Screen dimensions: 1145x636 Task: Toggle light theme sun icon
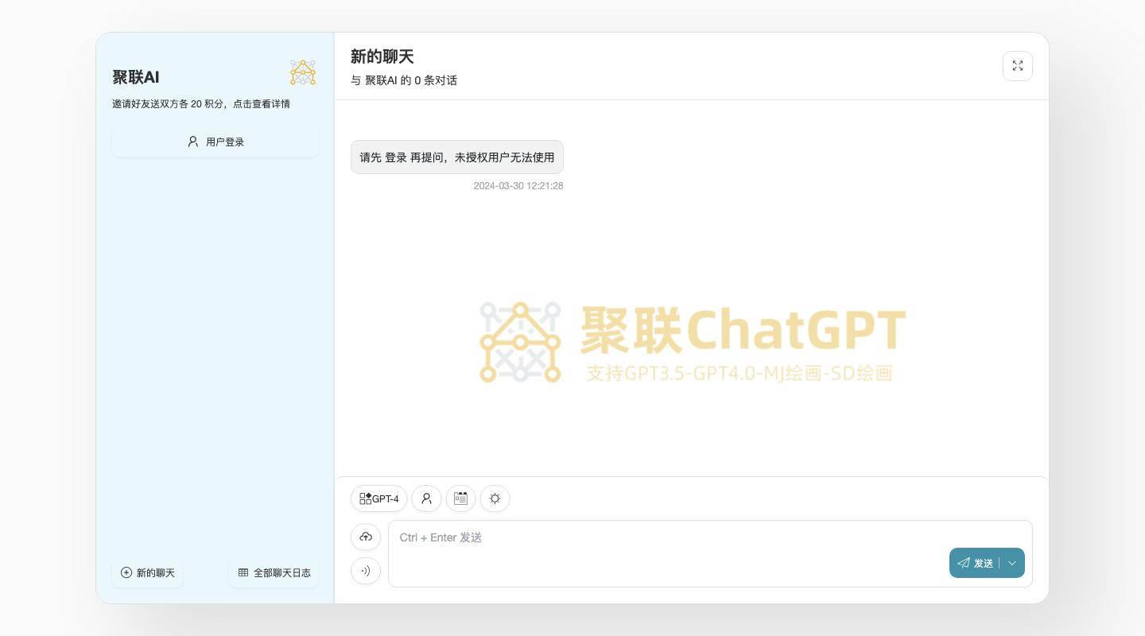(495, 498)
